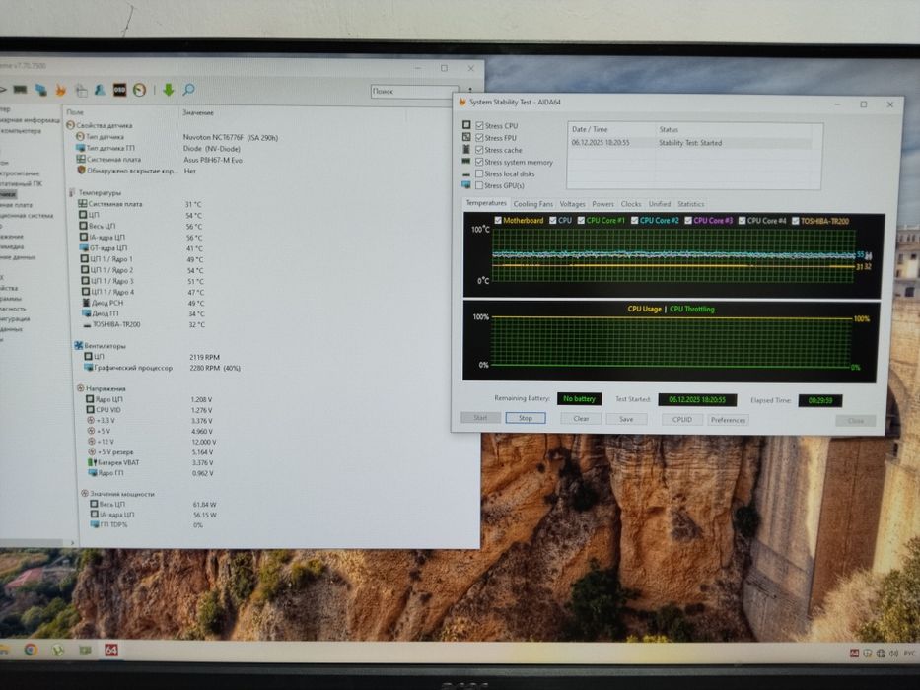
Task: Toggle CPU Core #4 graph checkbox
Action: (x=742, y=220)
